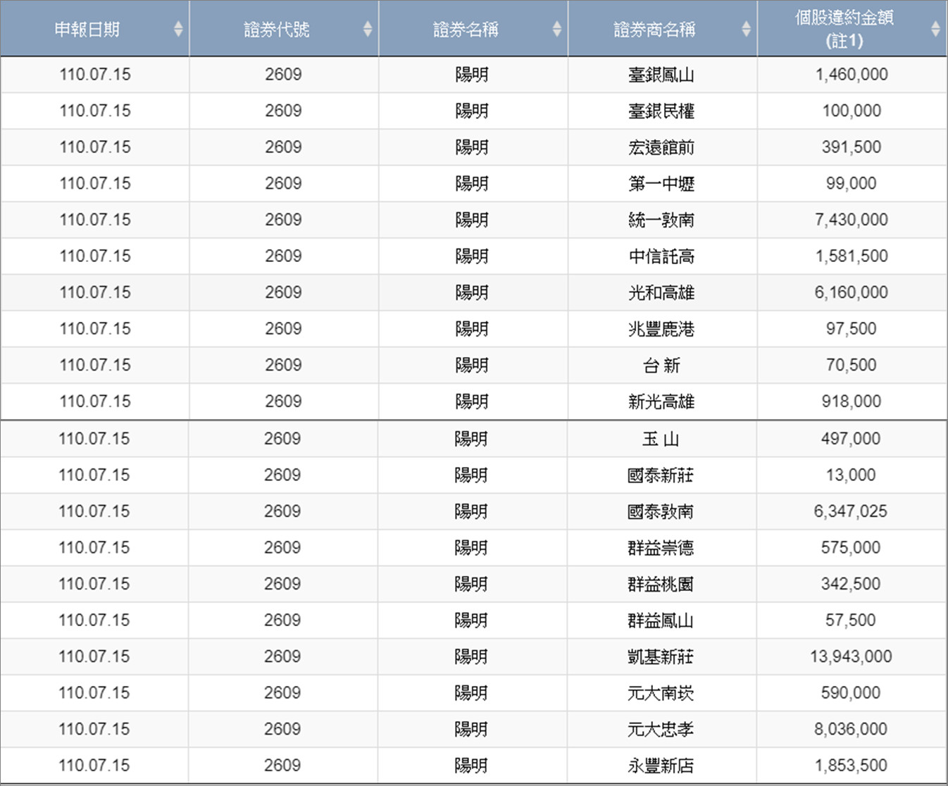The height and width of the screenshot is (786, 948).
Task: Click amount 97,500
Action: click(x=852, y=328)
